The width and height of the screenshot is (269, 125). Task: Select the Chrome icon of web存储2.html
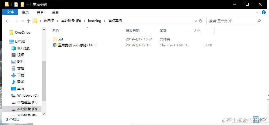point(55,45)
